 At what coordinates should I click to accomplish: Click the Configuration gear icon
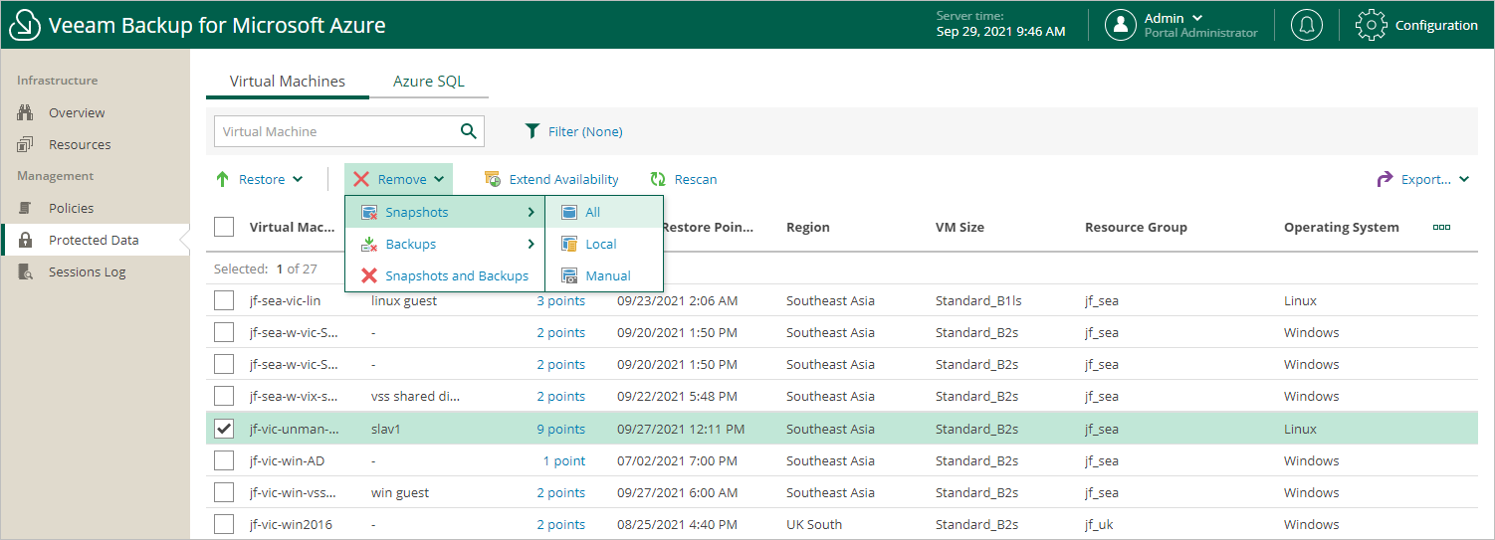tap(1373, 26)
